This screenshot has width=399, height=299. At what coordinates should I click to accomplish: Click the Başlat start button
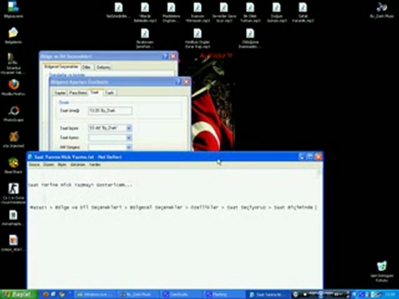[x=19, y=294]
